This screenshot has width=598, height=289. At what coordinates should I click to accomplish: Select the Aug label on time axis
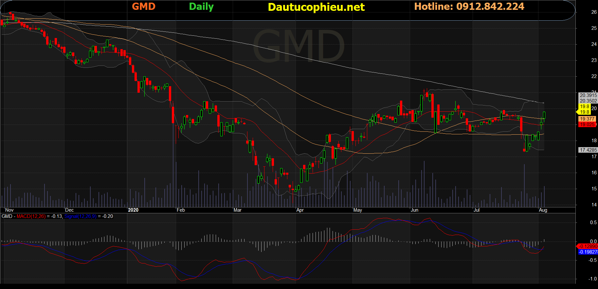pyautogui.click(x=543, y=210)
